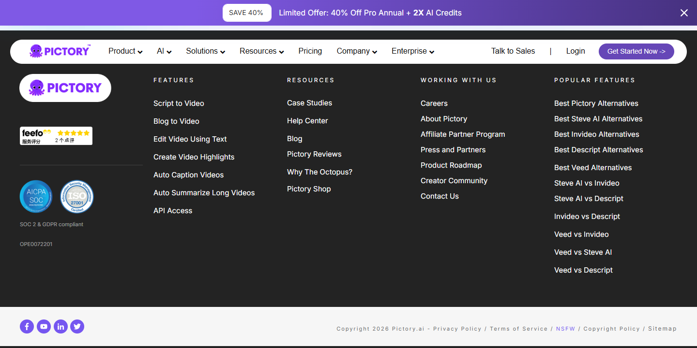Open the Feefo service rating badge
The width and height of the screenshot is (697, 348).
coord(56,136)
